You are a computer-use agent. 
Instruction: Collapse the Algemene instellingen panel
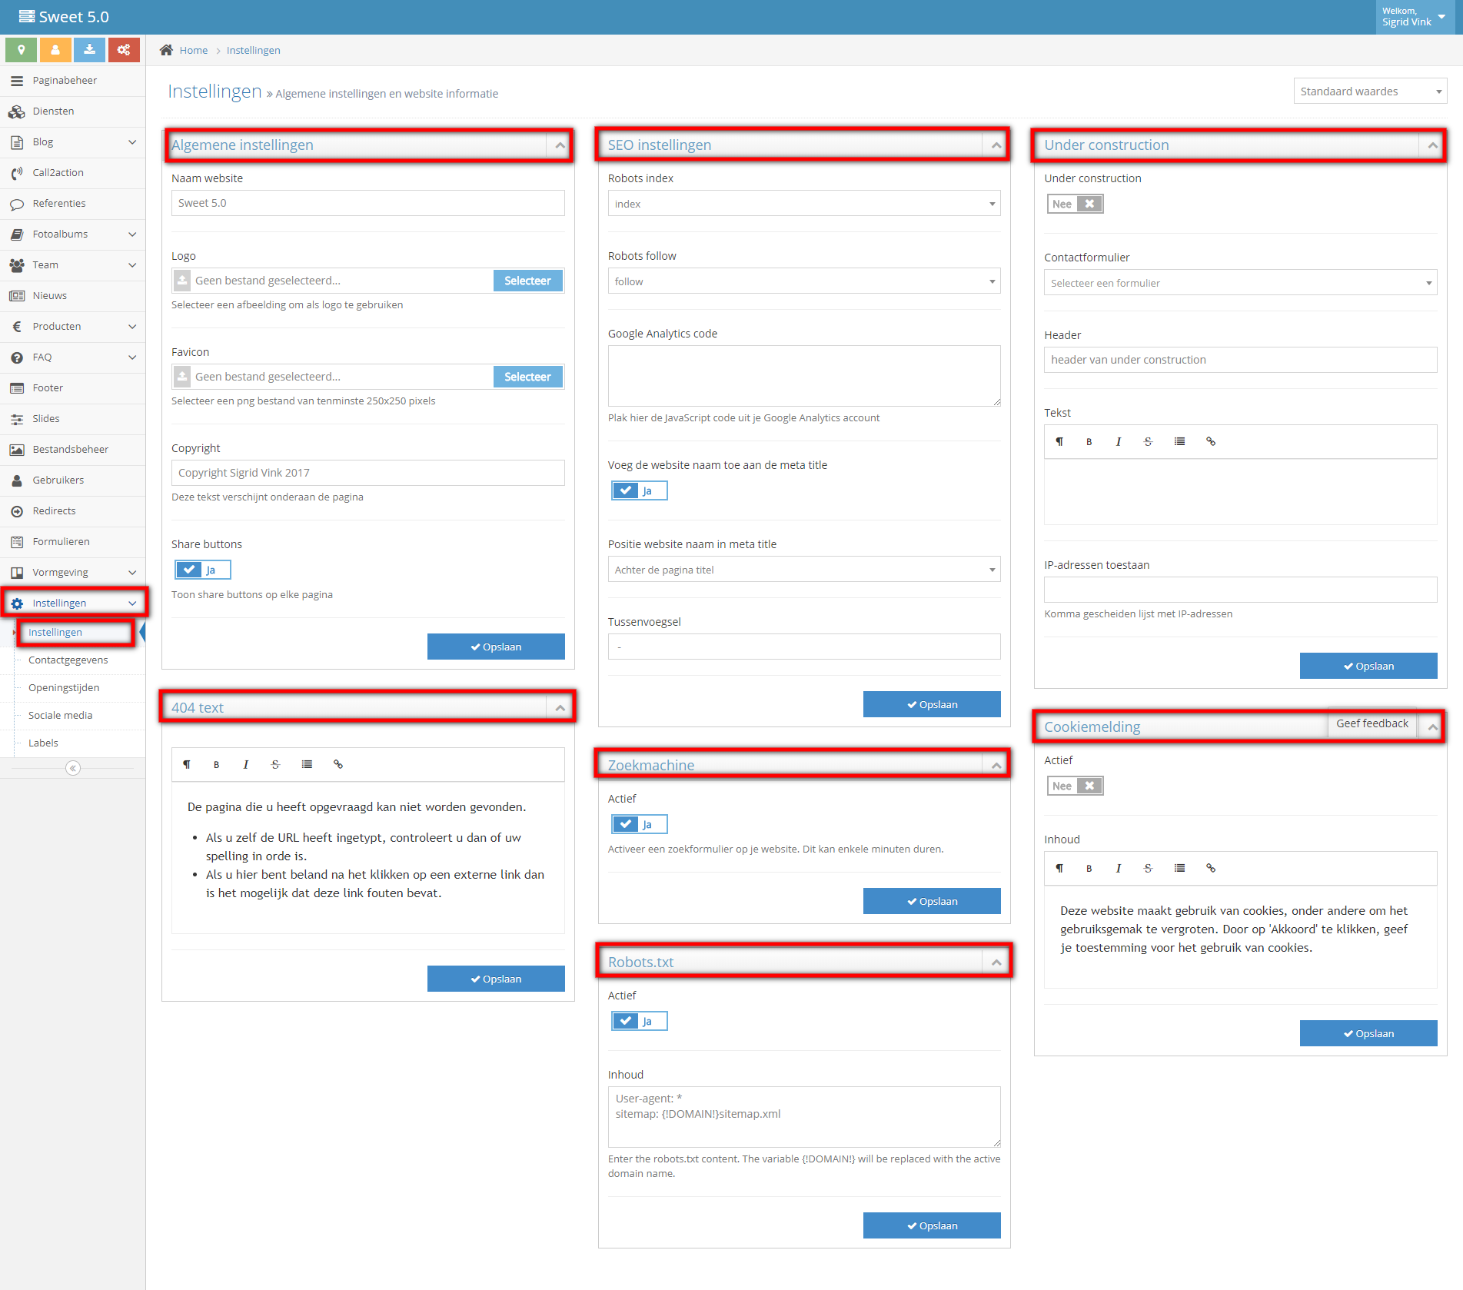click(560, 145)
